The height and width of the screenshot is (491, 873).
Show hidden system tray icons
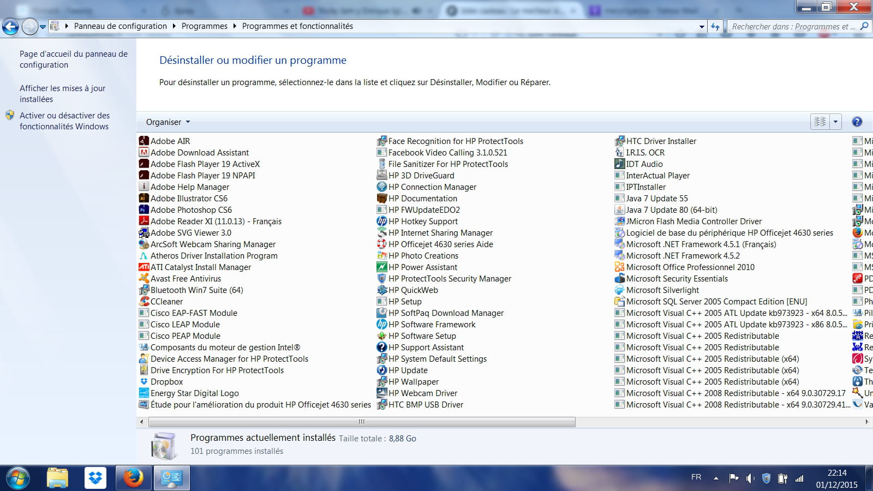(716, 478)
